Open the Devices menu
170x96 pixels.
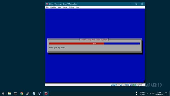(x=71, y=7)
